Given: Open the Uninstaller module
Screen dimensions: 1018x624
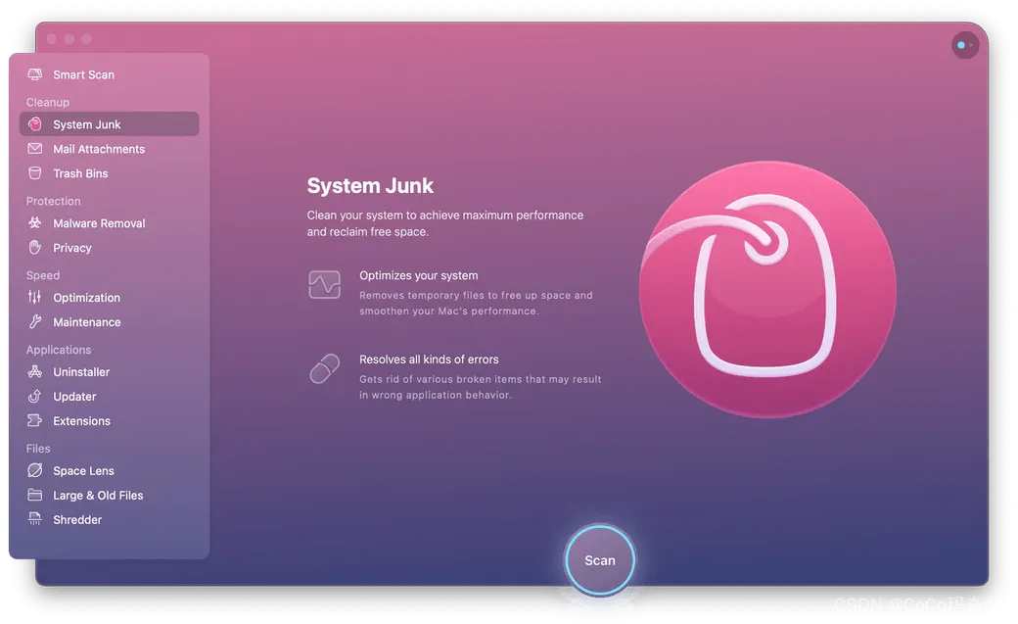Looking at the screenshot, I should pos(109,371).
